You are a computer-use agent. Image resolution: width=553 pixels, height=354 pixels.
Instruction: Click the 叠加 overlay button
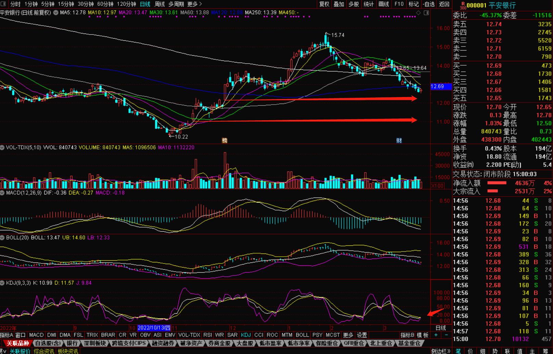pyautogui.click(x=339, y=4)
